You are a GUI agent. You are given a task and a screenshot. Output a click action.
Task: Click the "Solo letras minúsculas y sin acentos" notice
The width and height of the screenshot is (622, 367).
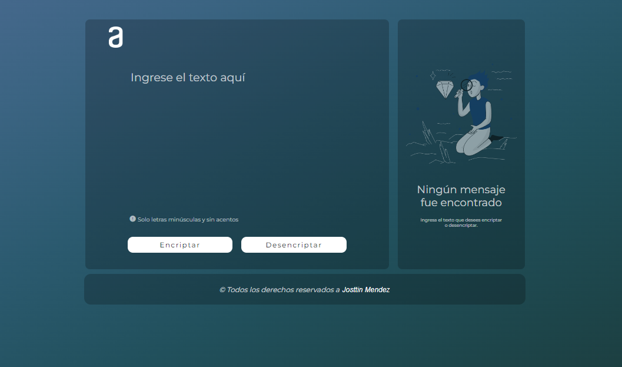click(188, 220)
